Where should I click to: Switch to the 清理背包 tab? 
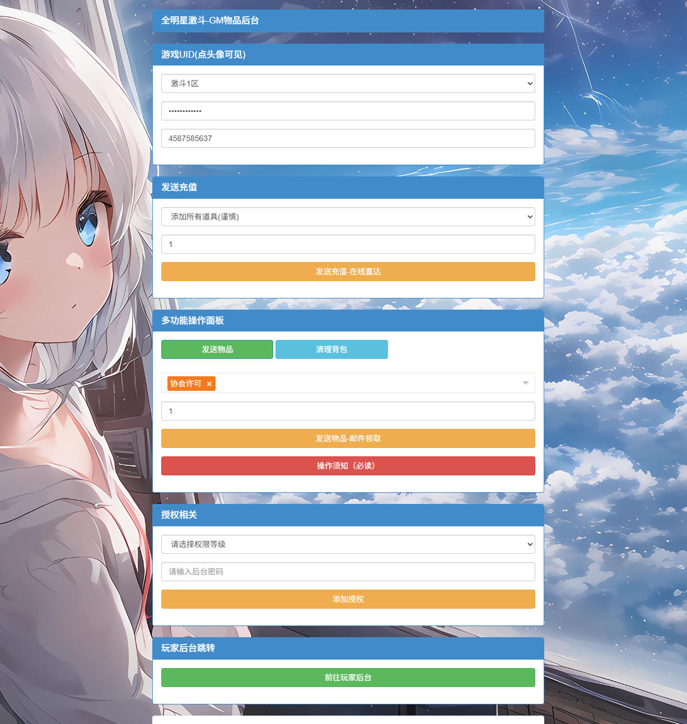pos(331,349)
